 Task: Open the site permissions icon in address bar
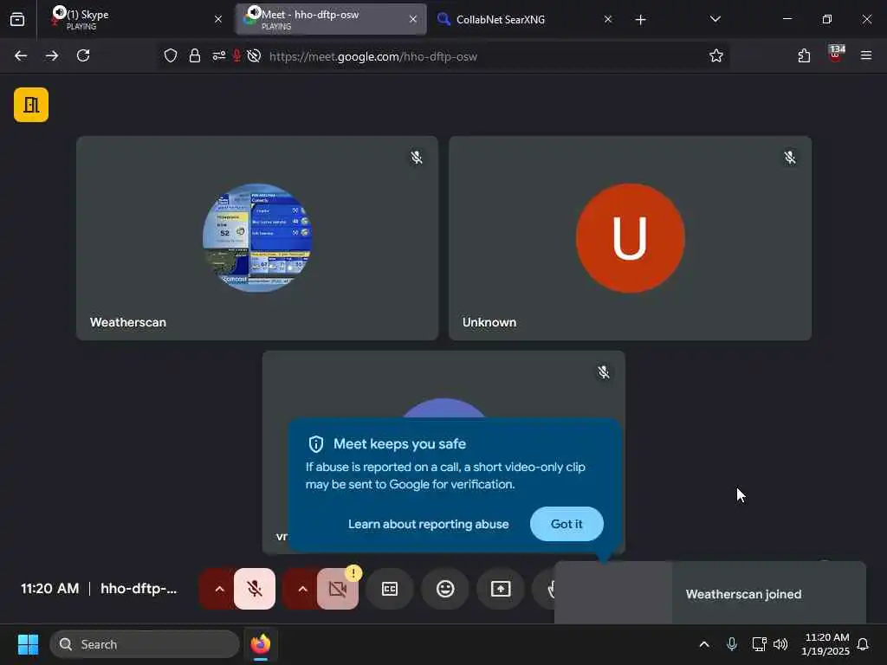pyautogui.click(x=218, y=55)
